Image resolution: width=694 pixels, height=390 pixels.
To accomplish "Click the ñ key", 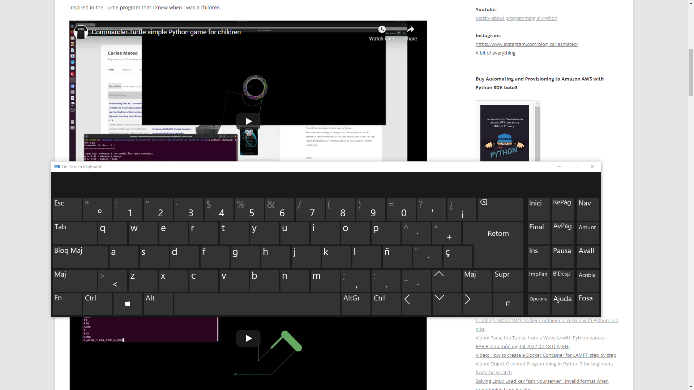I will point(397,257).
